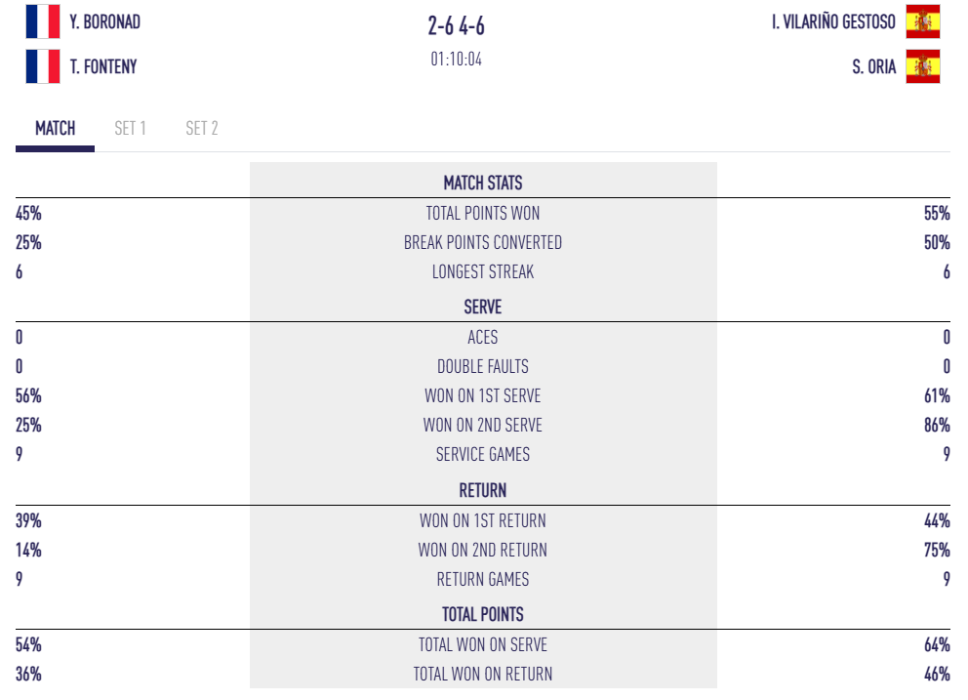Image resolution: width=968 pixels, height=700 pixels.
Task: Open I. Vilariño Gestoso player name
Action: (833, 21)
